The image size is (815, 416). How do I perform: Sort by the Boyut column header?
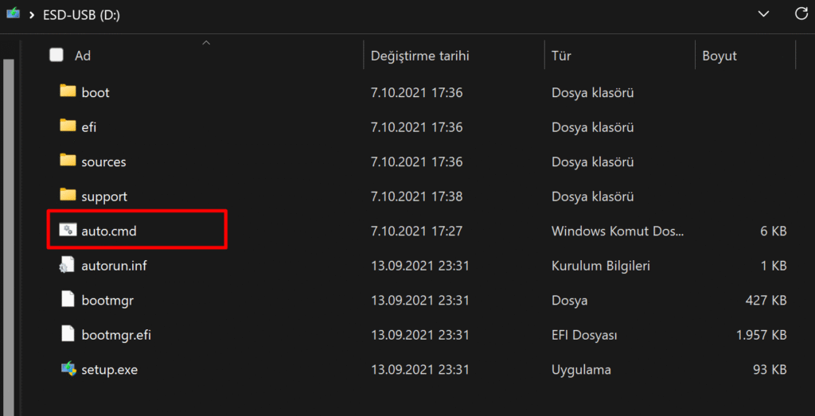tap(719, 56)
